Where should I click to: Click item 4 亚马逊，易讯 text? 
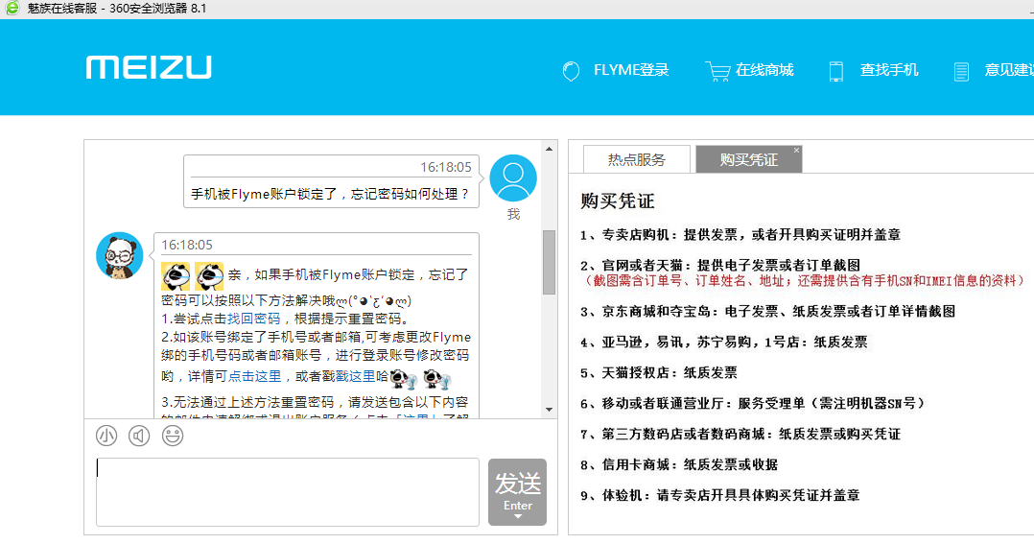(724, 343)
